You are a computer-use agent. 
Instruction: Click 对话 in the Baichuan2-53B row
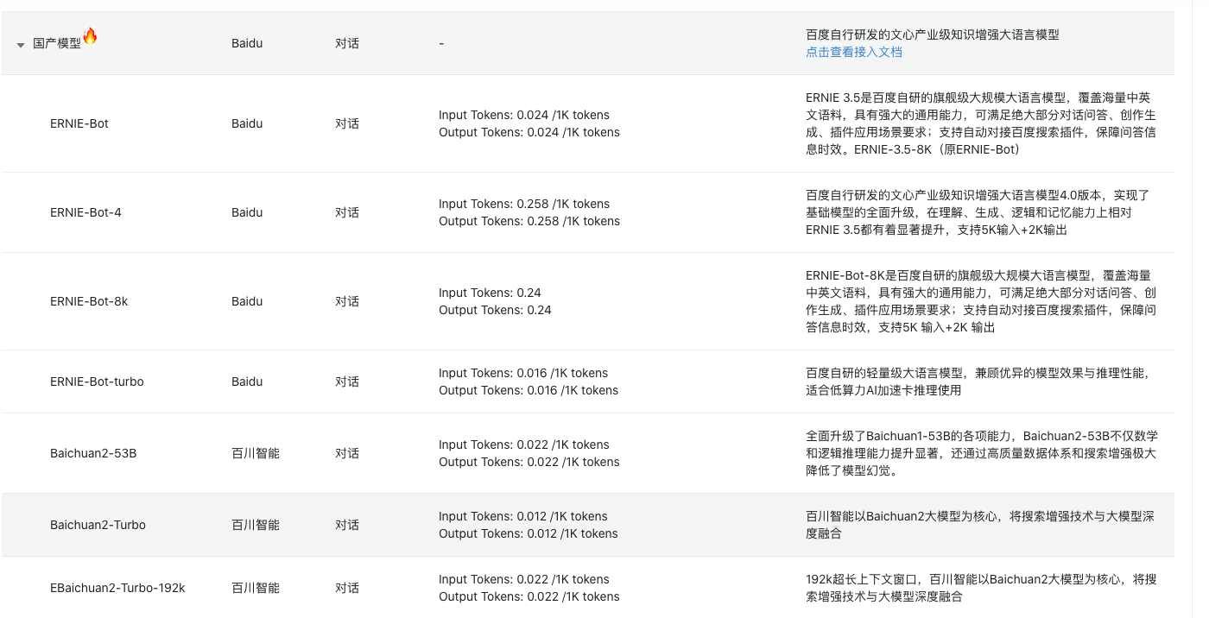click(347, 453)
